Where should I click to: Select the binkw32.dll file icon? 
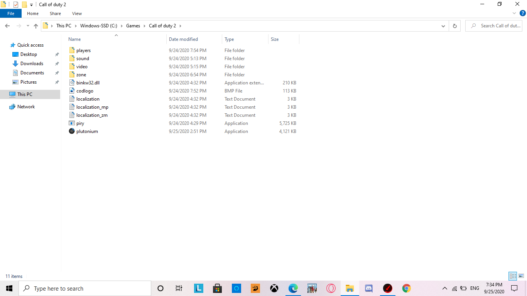(72, 83)
